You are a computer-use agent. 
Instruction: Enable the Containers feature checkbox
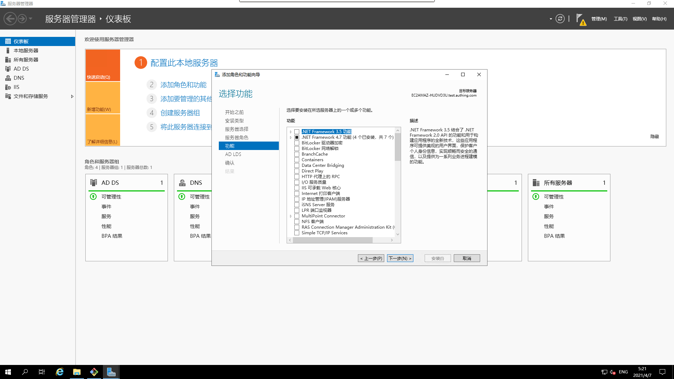(x=297, y=159)
